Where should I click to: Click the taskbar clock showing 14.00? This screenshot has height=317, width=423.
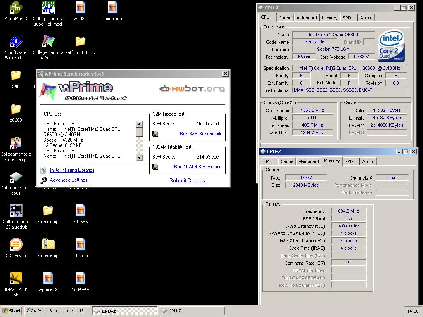click(413, 311)
